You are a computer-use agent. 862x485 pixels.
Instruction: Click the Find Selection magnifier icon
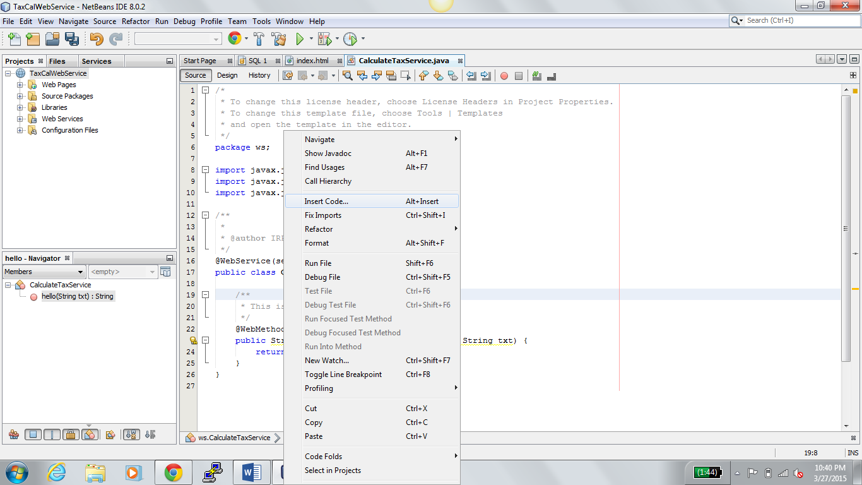pos(347,76)
